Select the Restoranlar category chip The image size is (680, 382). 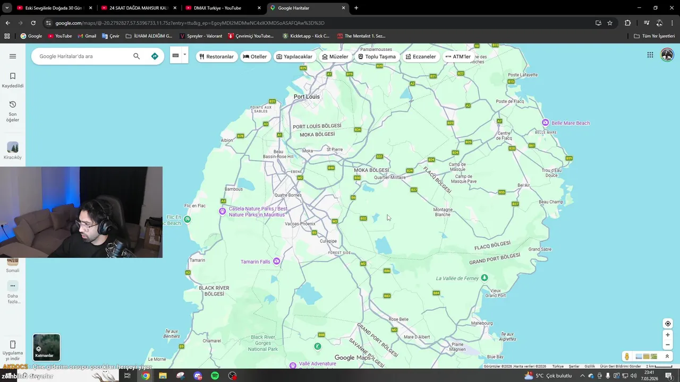217,57
